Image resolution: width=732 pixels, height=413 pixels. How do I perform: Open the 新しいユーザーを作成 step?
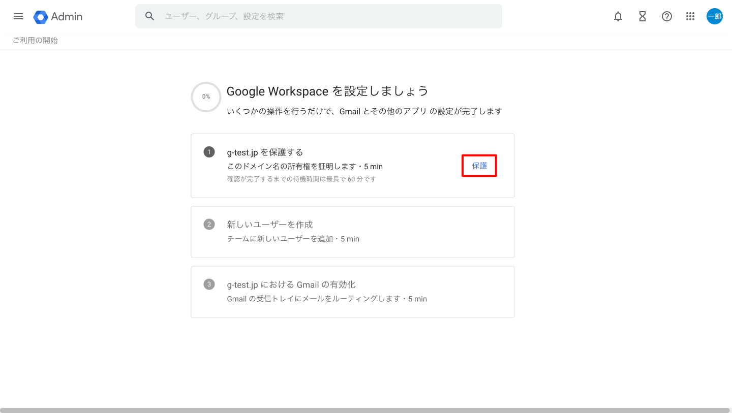coord(353,232)
